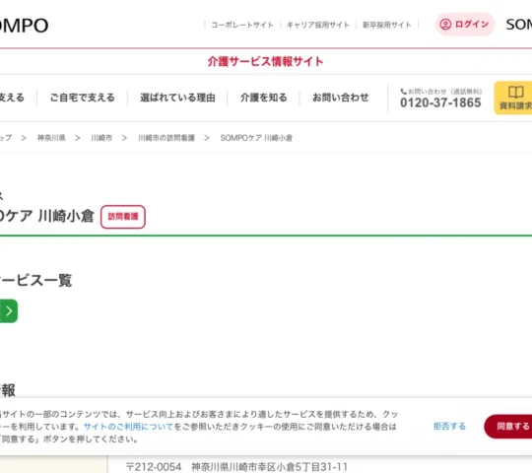Click 同意する in the cookie banner
Image resolution: width=532 pixels, height=473 pixels.
[x=508, y=426]
